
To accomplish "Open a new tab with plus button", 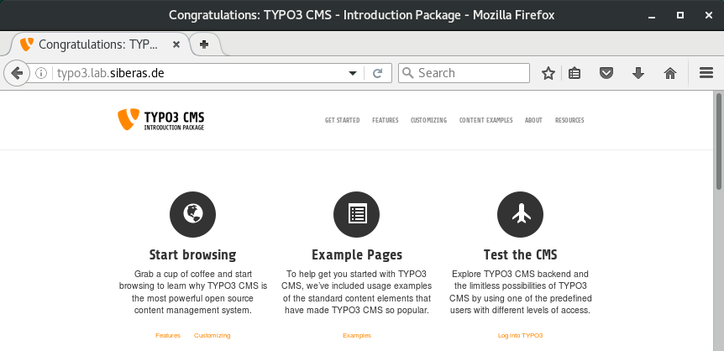I will (204, 45).
